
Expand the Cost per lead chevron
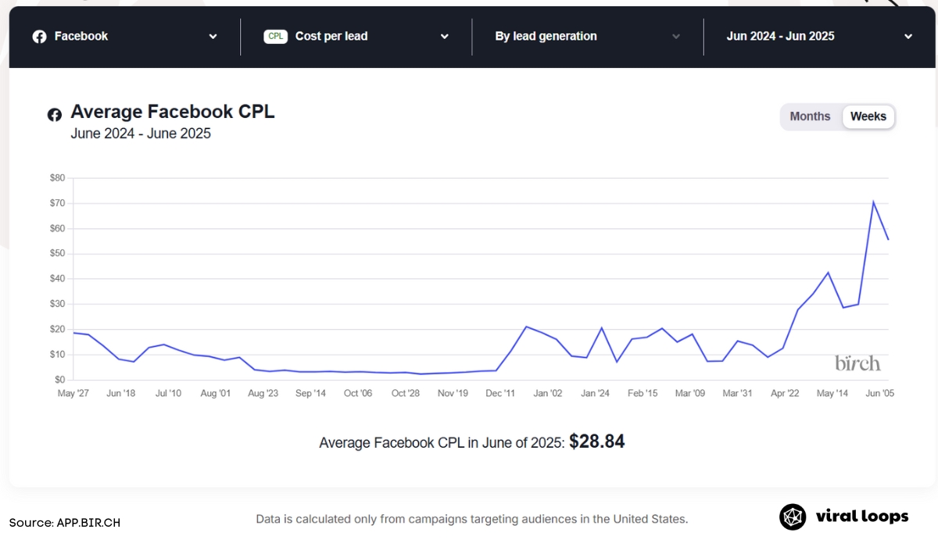pyautogui.click(x=444, y=37)
